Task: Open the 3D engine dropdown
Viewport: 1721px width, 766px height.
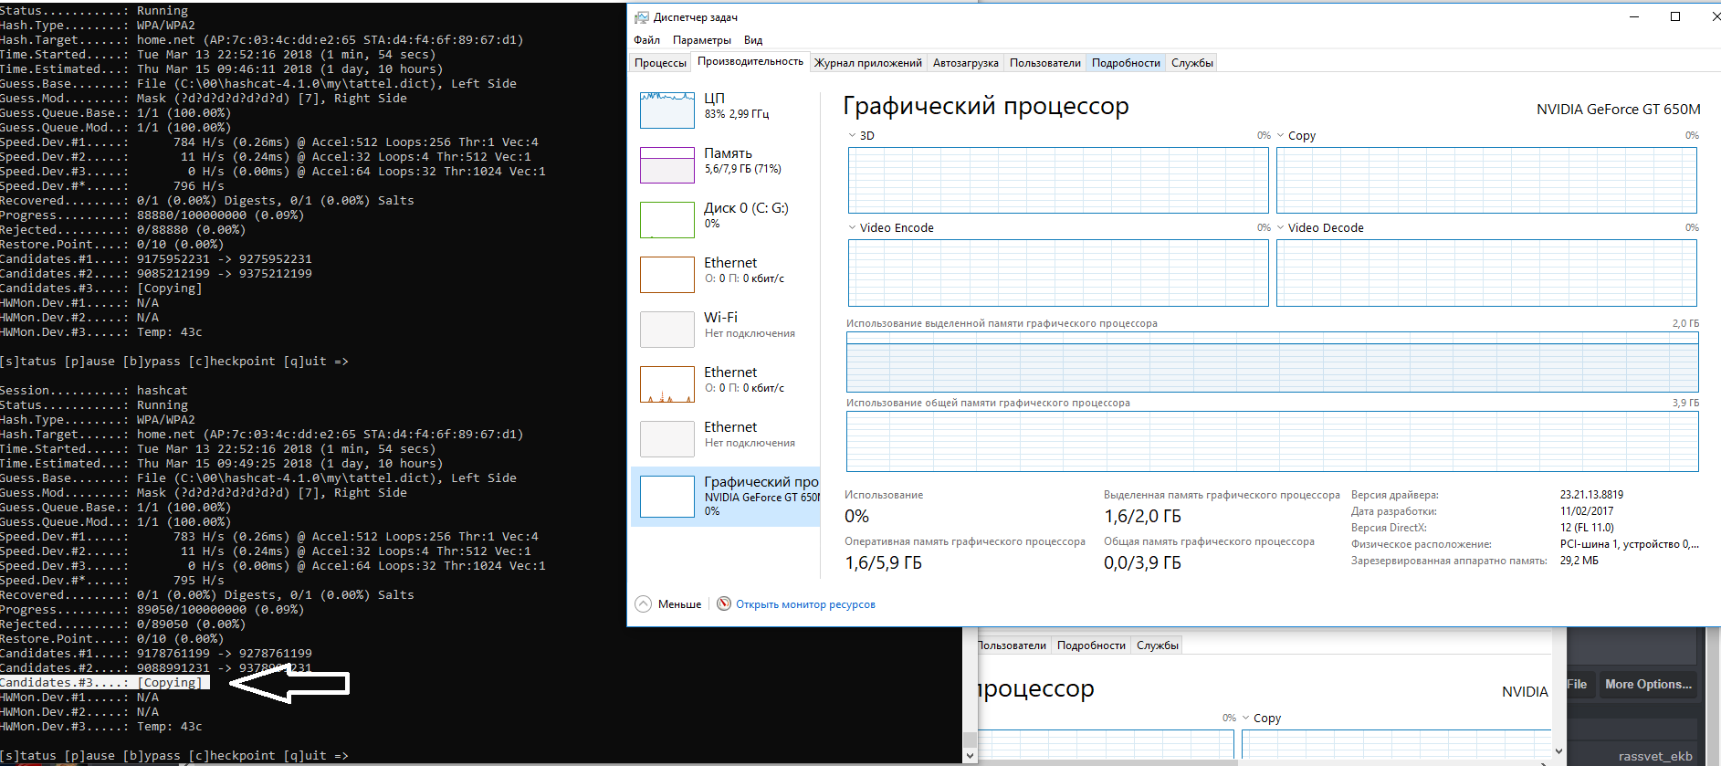Action: pyautogui.click(x=853, y=136)
